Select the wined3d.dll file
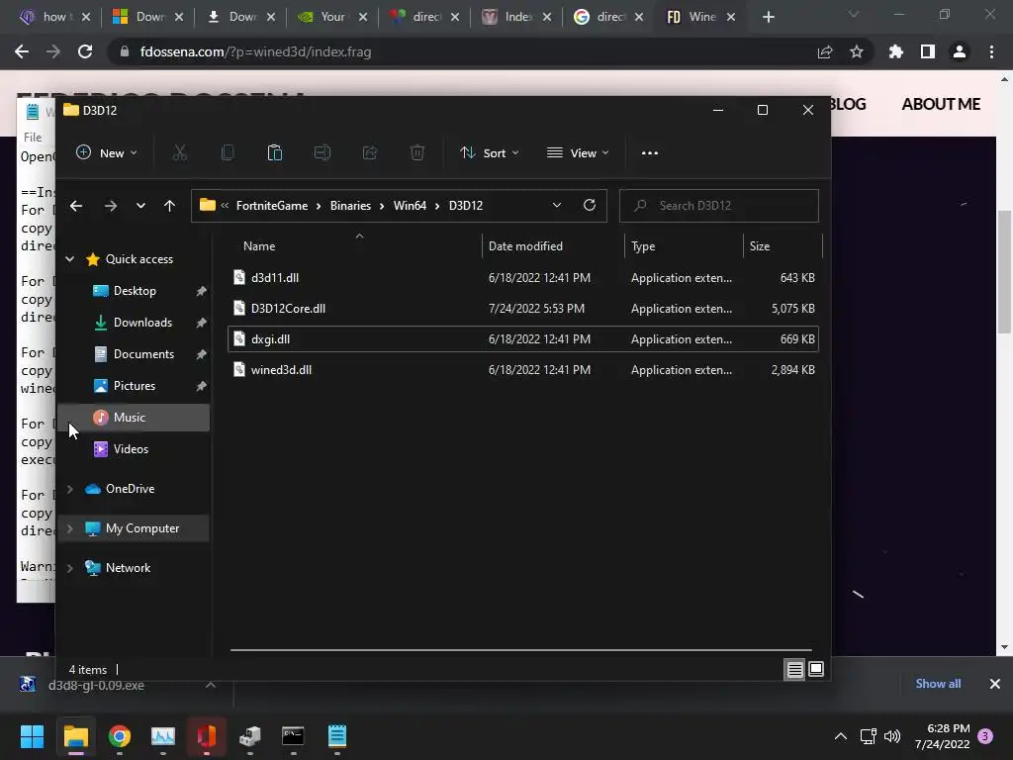Image resolution: width=1013 pixels, height=760 pixels. coord(523,370)
